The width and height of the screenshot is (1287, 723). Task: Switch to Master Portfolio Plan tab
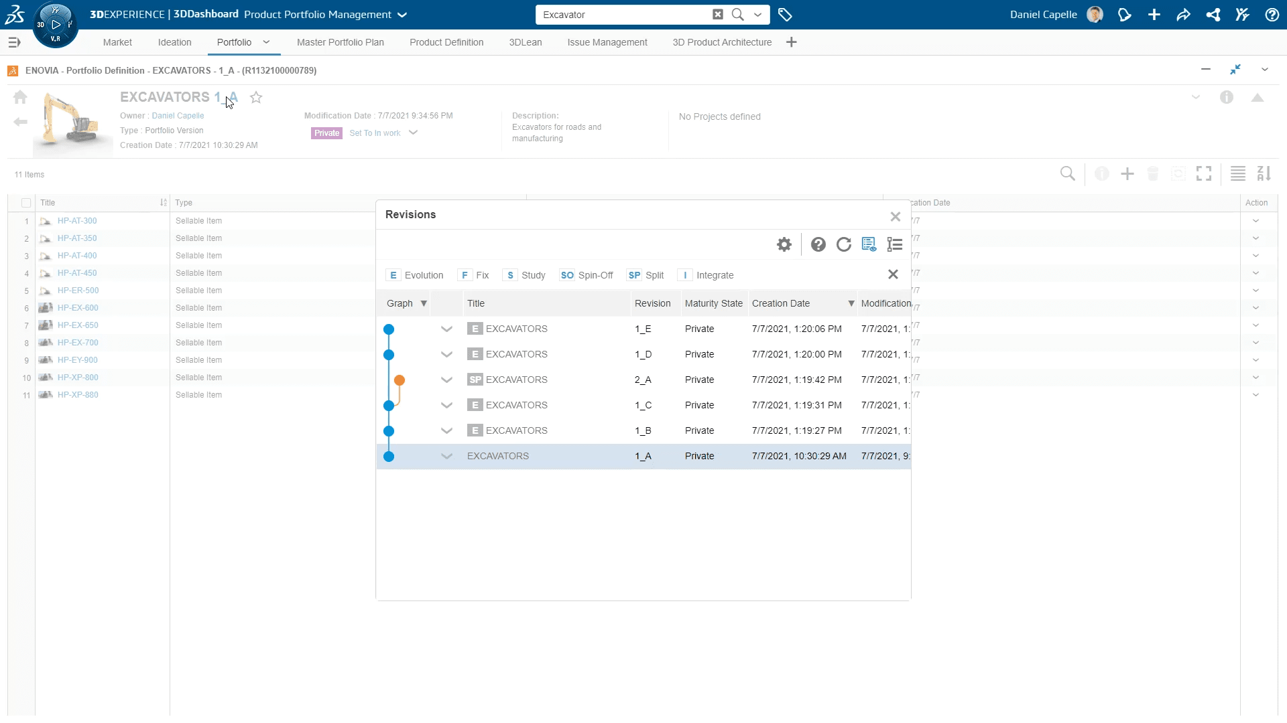point(340,42)
